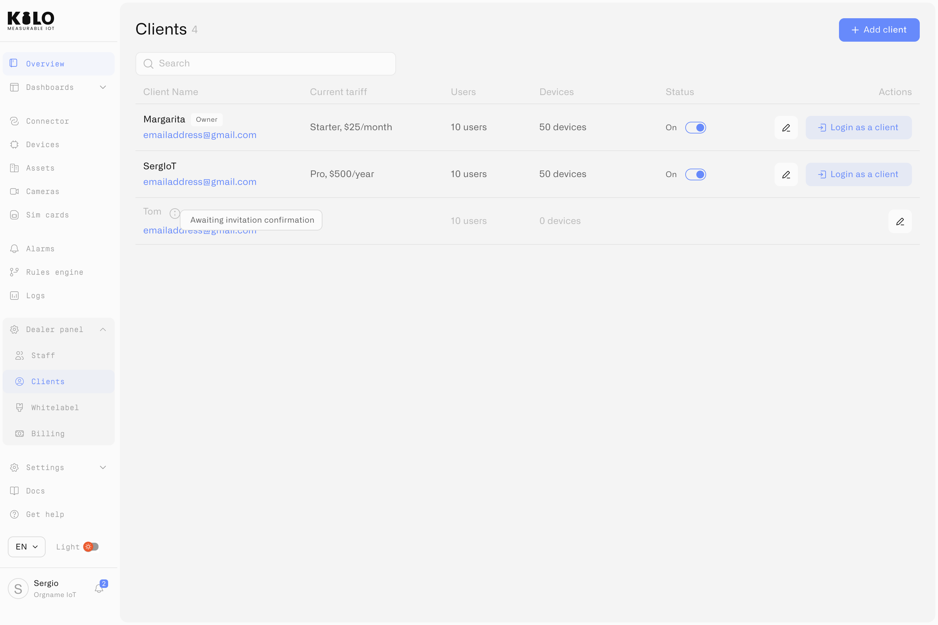Go to Devices in sidebar

(59, 145)
